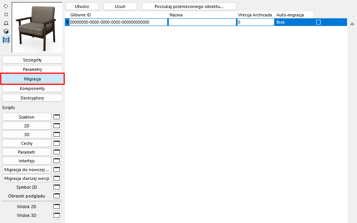Screen dimensions: 357x223
Task: Switch to the Deskryptory section
Action: point(32,98)
